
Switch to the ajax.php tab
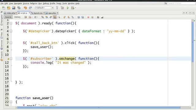coord(52,13)
